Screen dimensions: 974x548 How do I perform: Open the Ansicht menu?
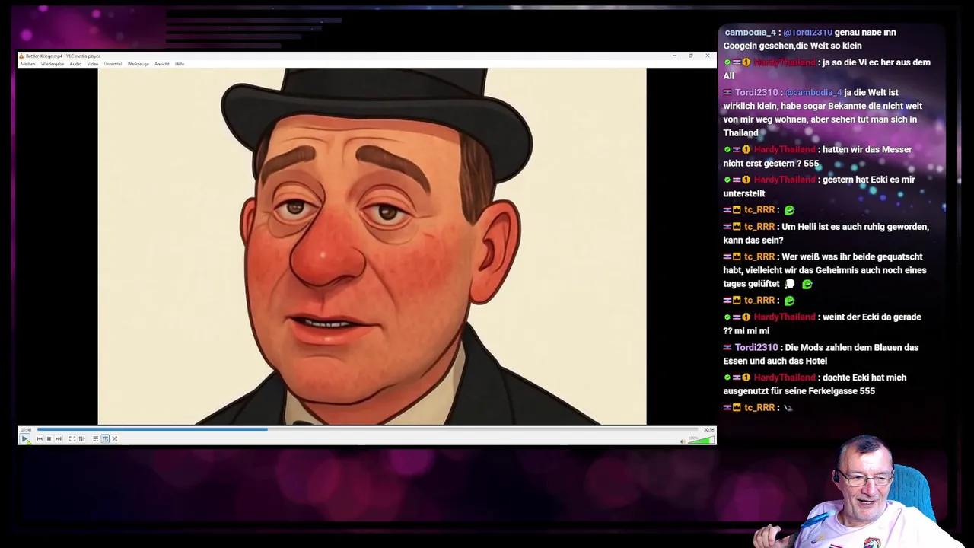[x=162, y=64]
